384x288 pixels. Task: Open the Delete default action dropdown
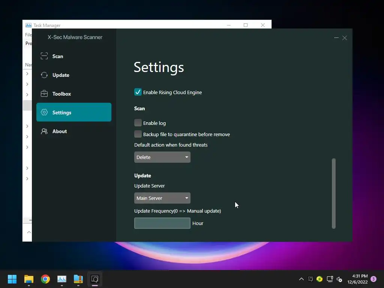(162, 157)
